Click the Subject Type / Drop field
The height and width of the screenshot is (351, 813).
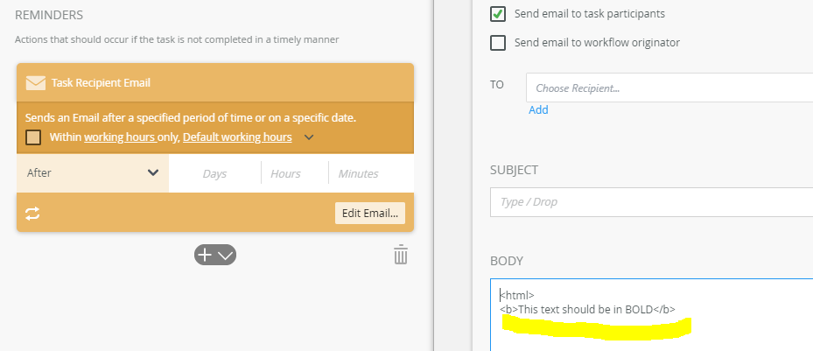652,202
